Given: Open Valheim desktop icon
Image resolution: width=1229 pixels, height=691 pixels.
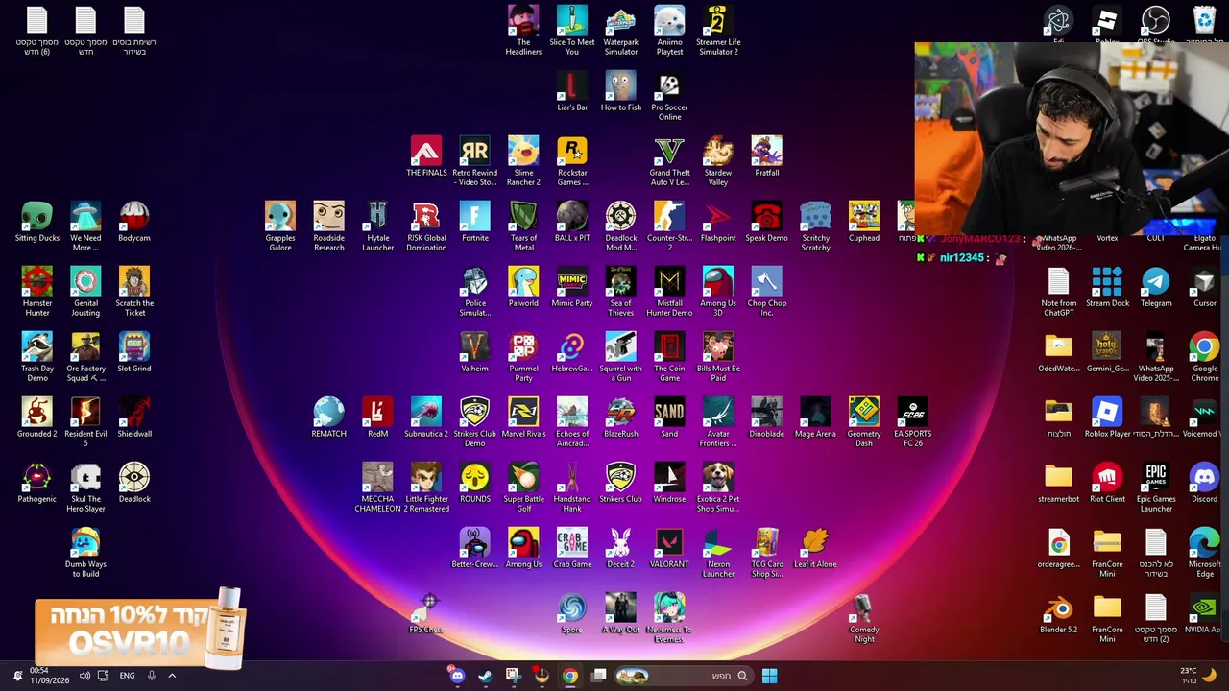Looking at the screenshot, I should click(x=474, y=352).
